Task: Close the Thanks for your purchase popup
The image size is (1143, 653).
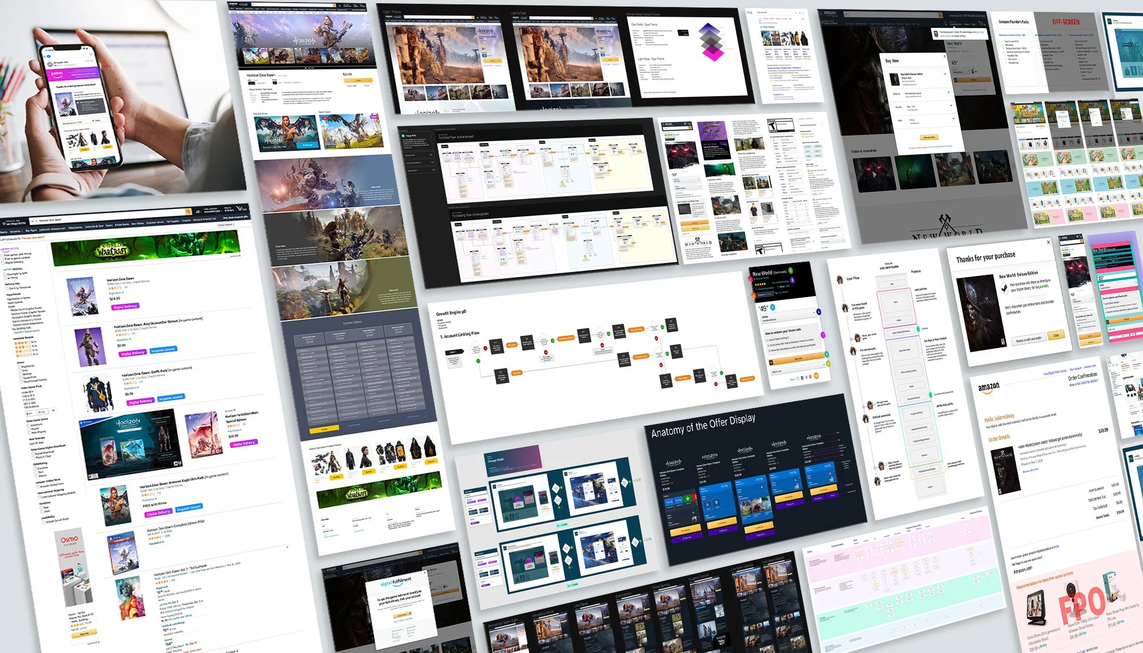Action: (1048, 242)
